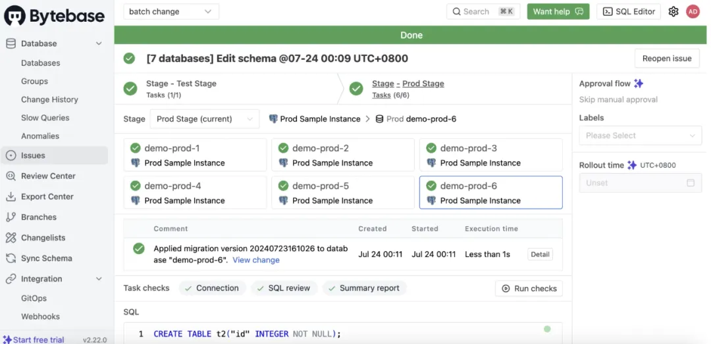The width and height of the screenshot is (711, 344).
Task: Click the Run checks button
Action: [x=529, y=288]
